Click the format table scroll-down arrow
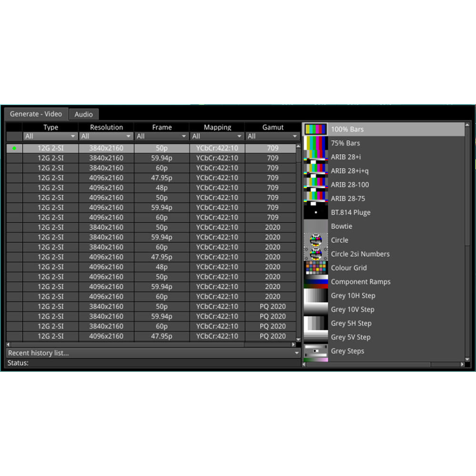The width and height of the screenshot is (476, 476). click(298, 340)
